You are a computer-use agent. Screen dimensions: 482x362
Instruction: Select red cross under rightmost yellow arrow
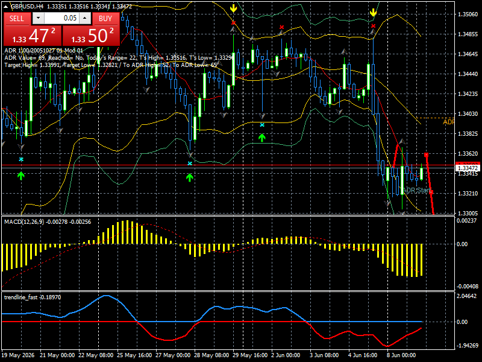(373, 26)
